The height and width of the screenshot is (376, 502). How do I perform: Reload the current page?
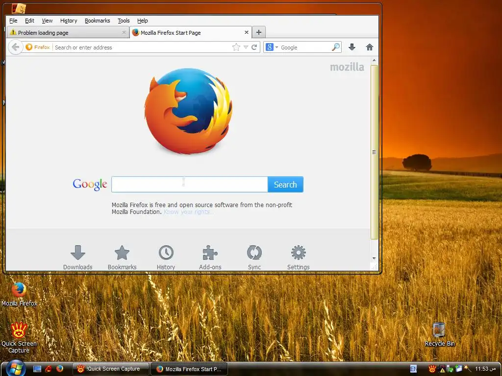[254, 47]
